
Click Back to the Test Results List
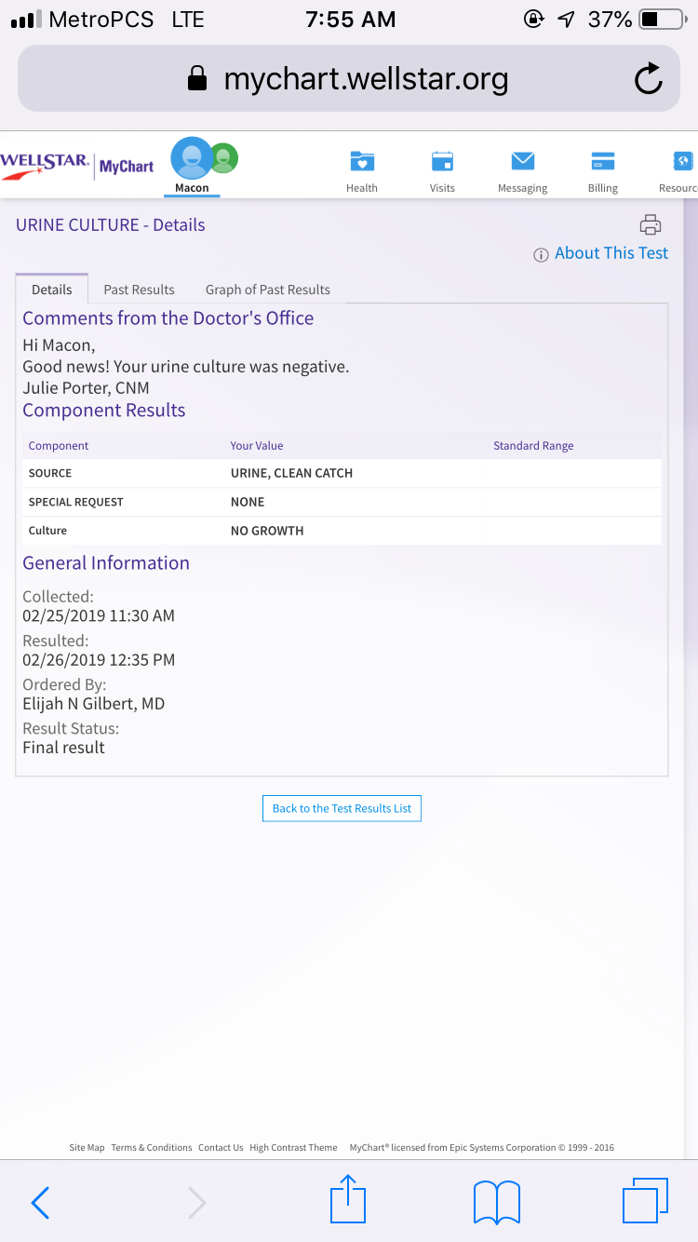(x=342, y=808)
